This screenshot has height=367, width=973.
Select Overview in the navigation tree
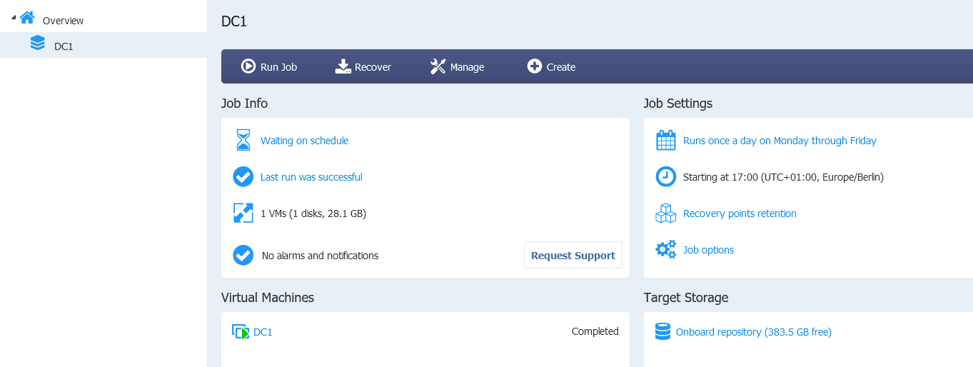[x=63, y=21]
